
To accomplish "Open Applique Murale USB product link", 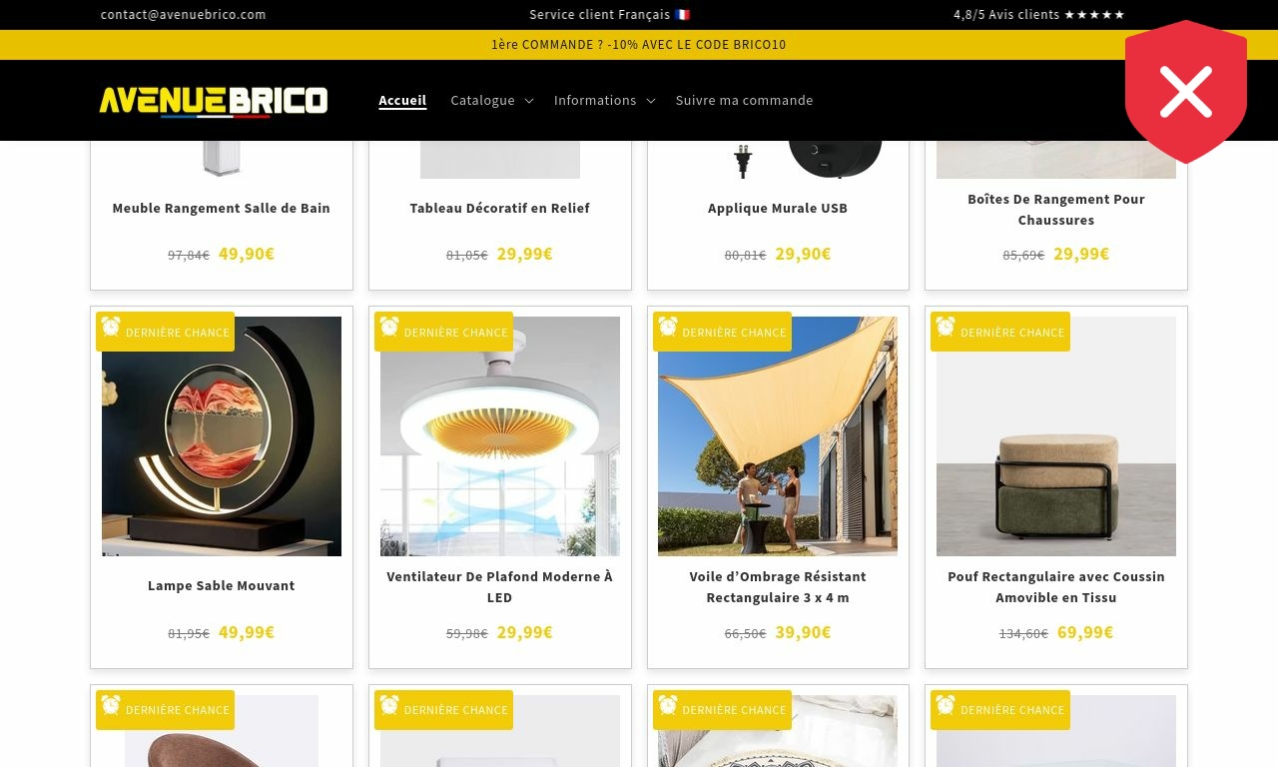I will 778,208.
